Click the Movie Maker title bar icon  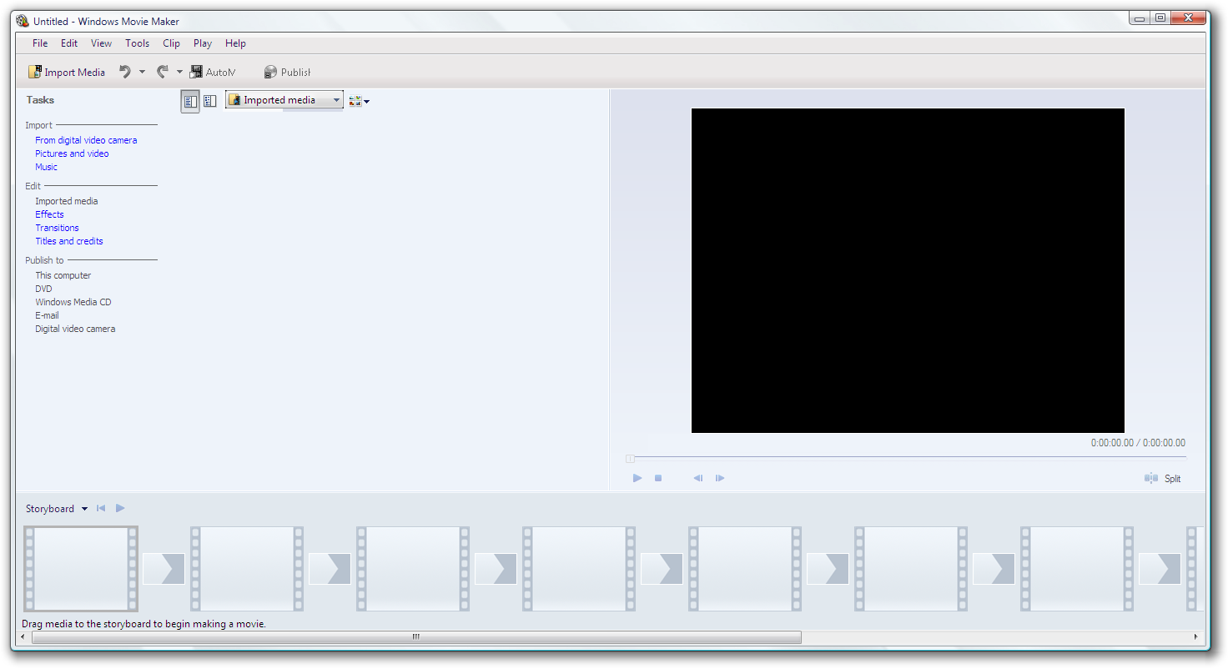click(23, 21)
